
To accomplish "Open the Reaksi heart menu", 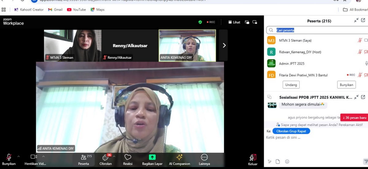I will point(128,157).
